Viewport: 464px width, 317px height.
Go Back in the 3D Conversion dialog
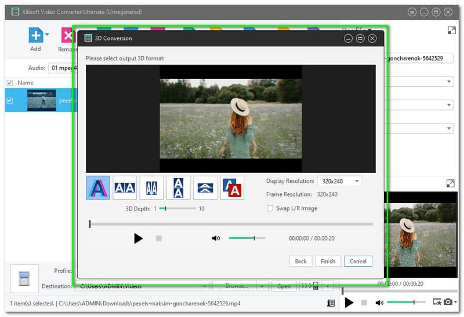(x=300, y=261)
